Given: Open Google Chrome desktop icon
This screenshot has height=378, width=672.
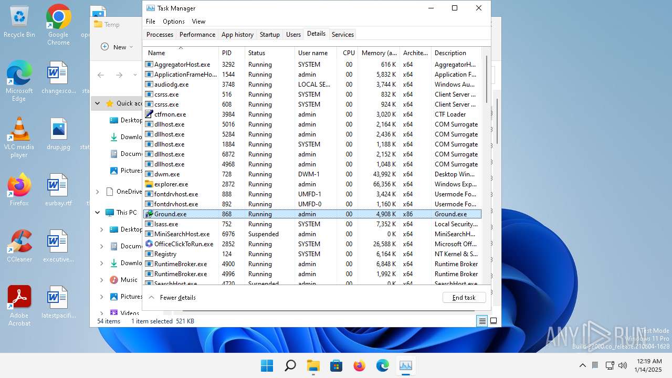Looking at the screenshot, I should coord(58,25).
